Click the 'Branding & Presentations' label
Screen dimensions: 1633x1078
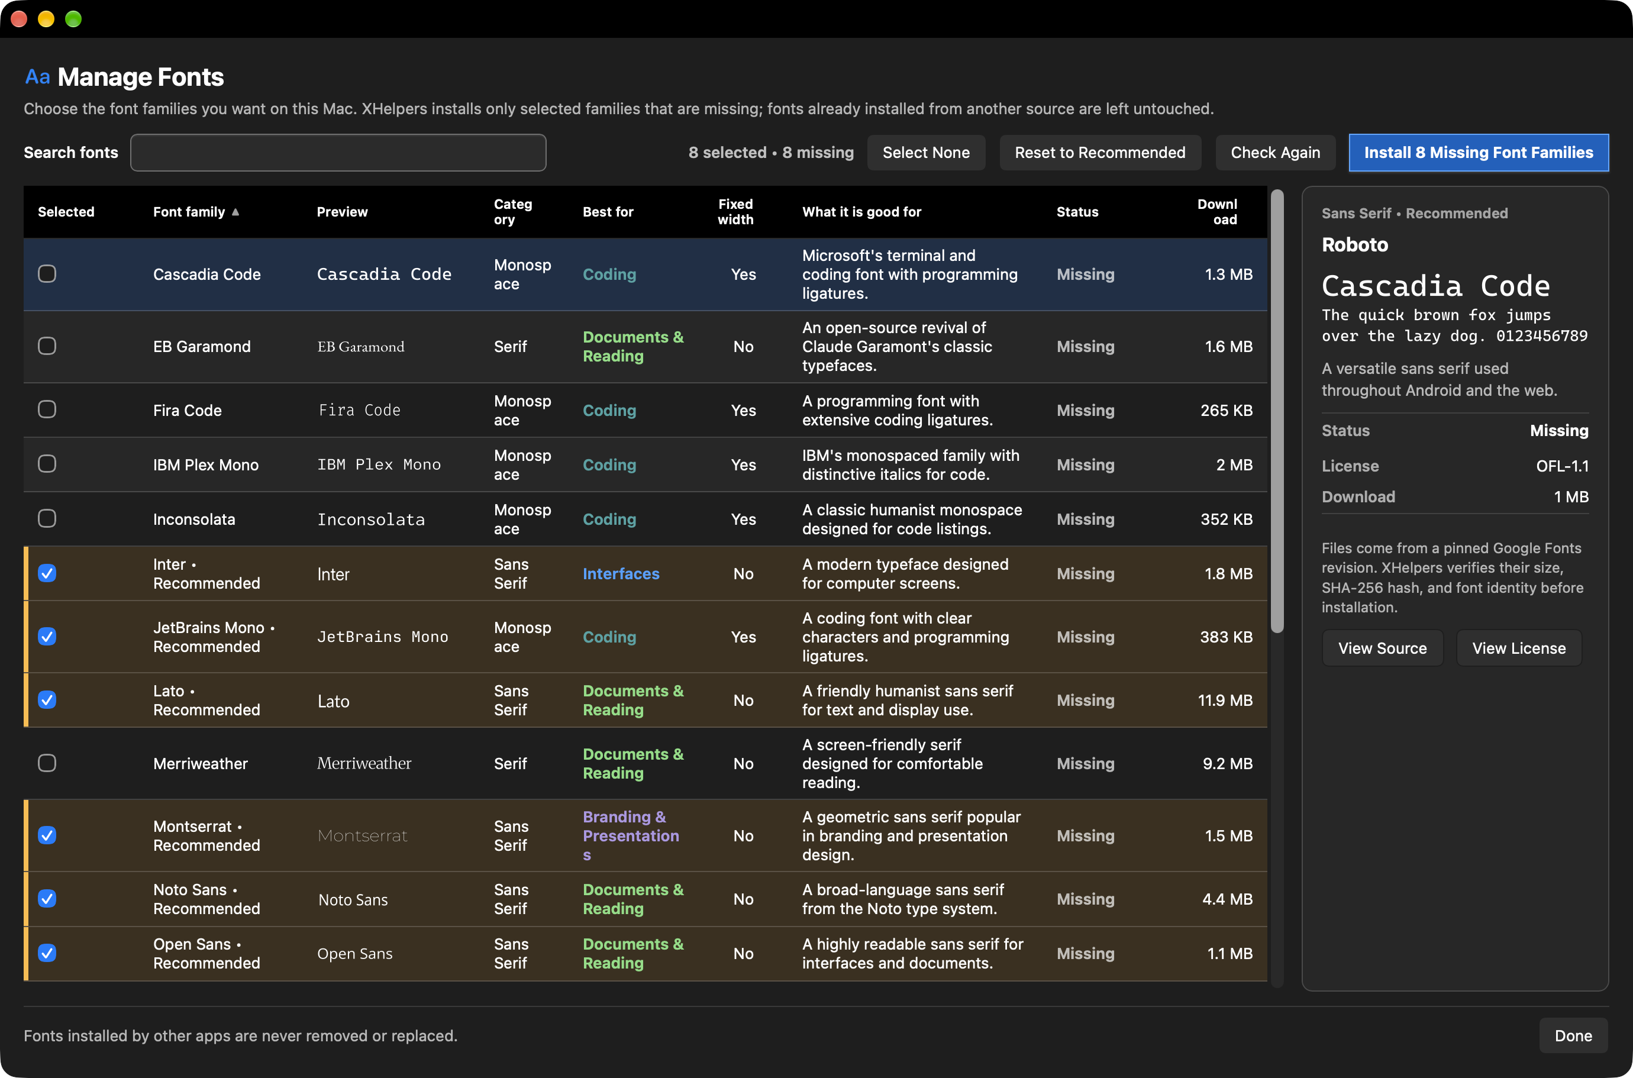point(631,835)
